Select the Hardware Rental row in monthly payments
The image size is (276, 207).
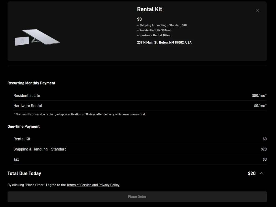click(28, 106)
